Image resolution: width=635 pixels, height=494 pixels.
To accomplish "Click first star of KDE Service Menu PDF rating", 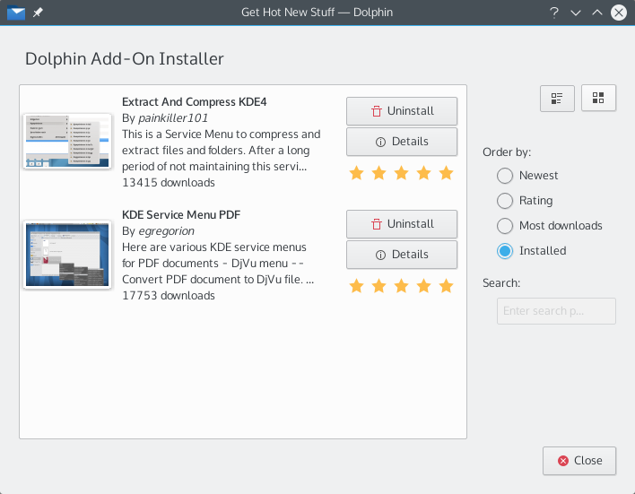I will 356,286.
